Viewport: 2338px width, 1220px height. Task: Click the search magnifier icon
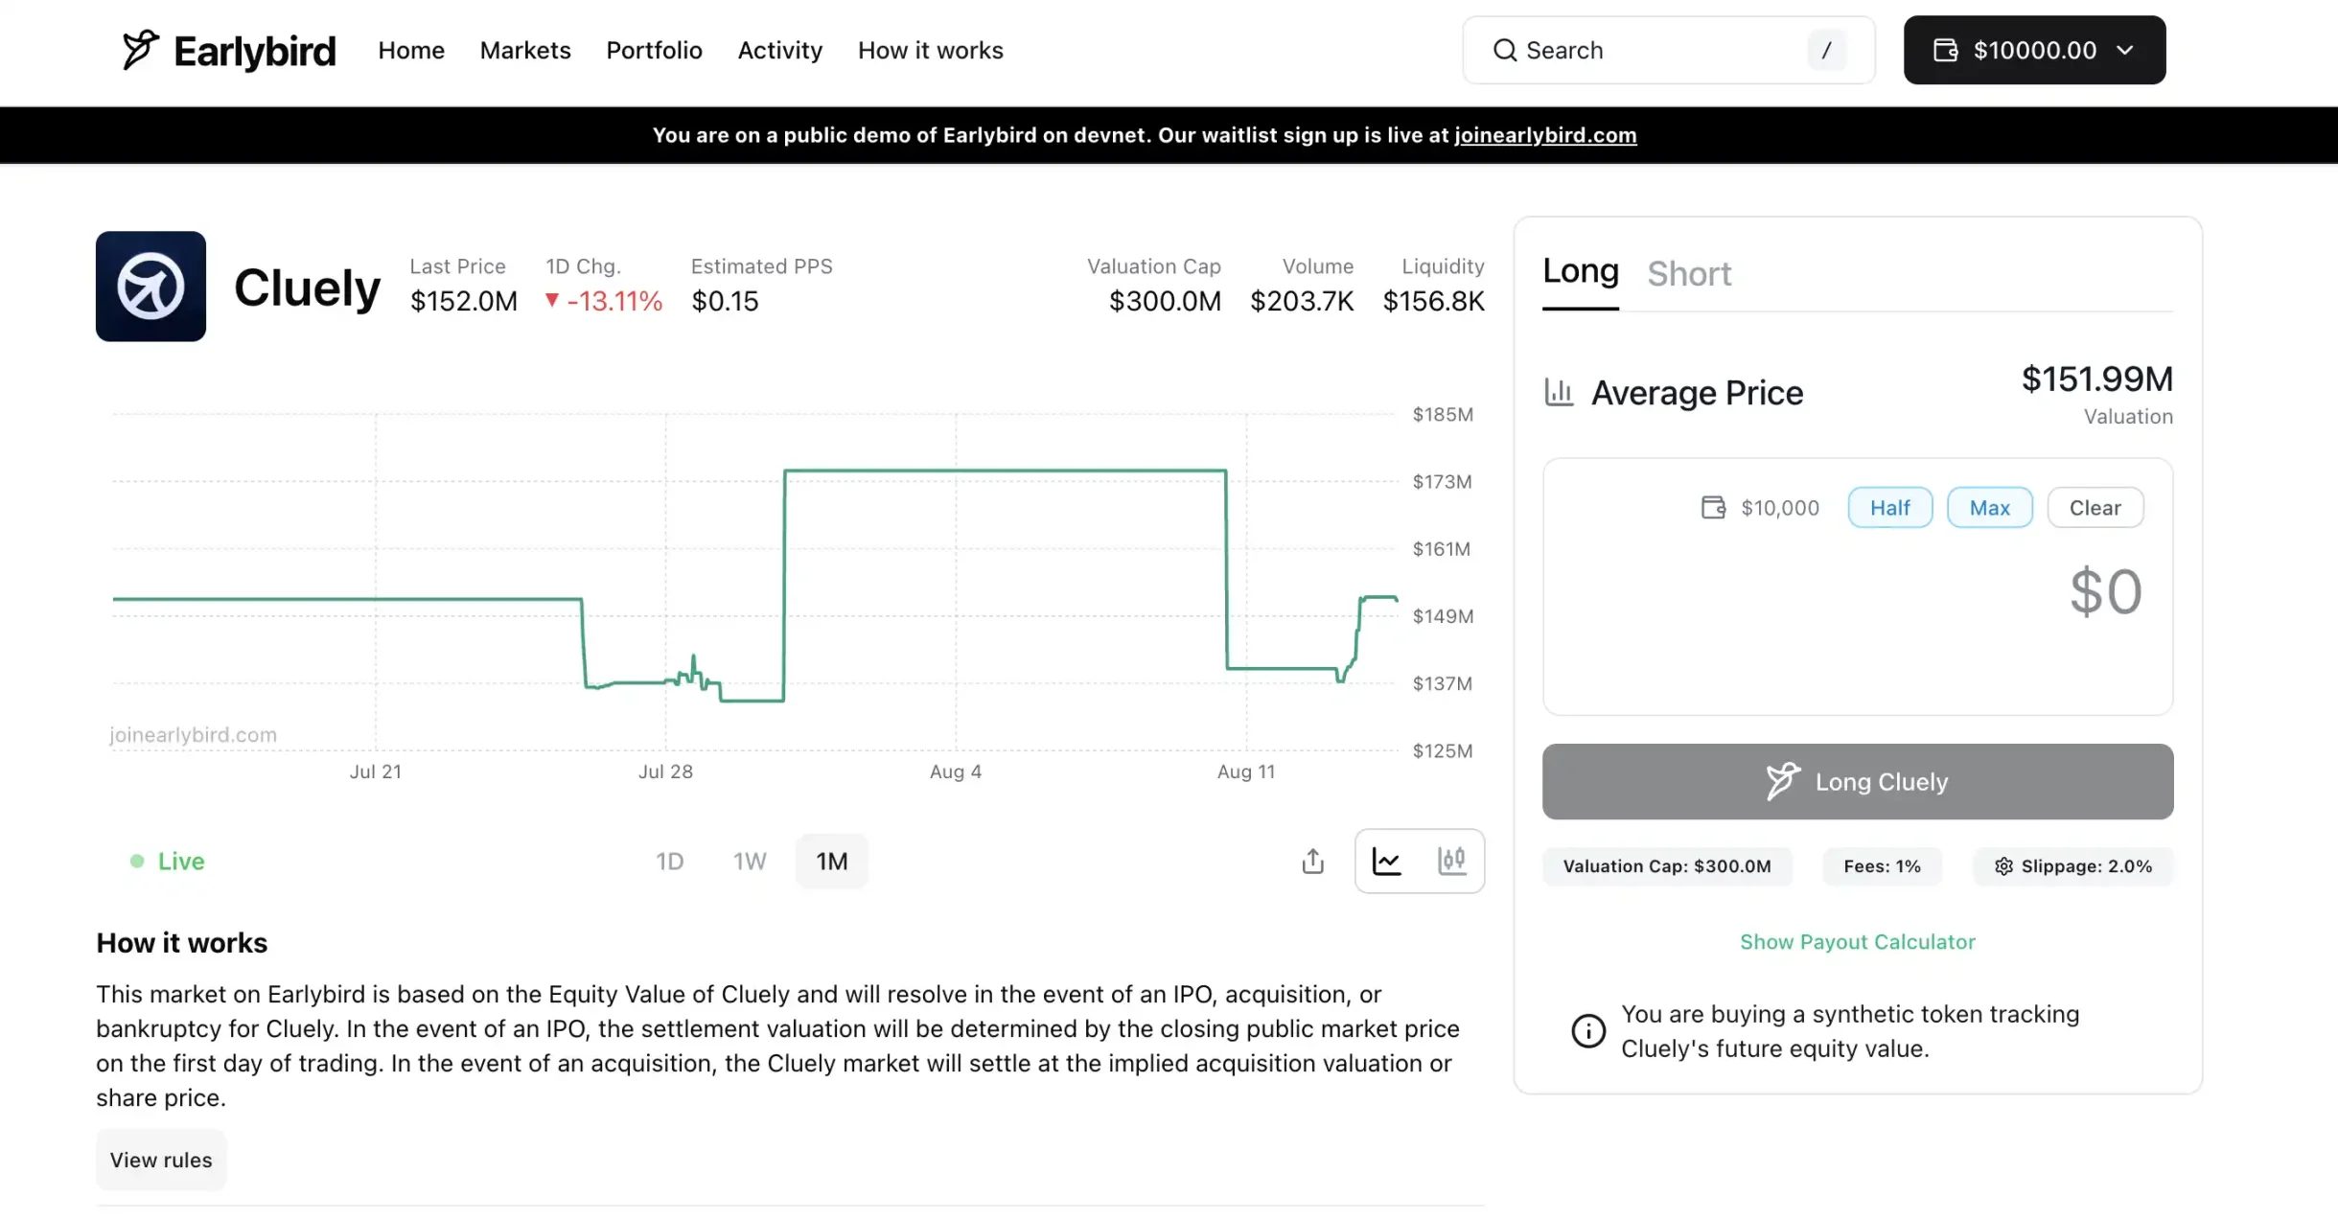pos(1505,50)
